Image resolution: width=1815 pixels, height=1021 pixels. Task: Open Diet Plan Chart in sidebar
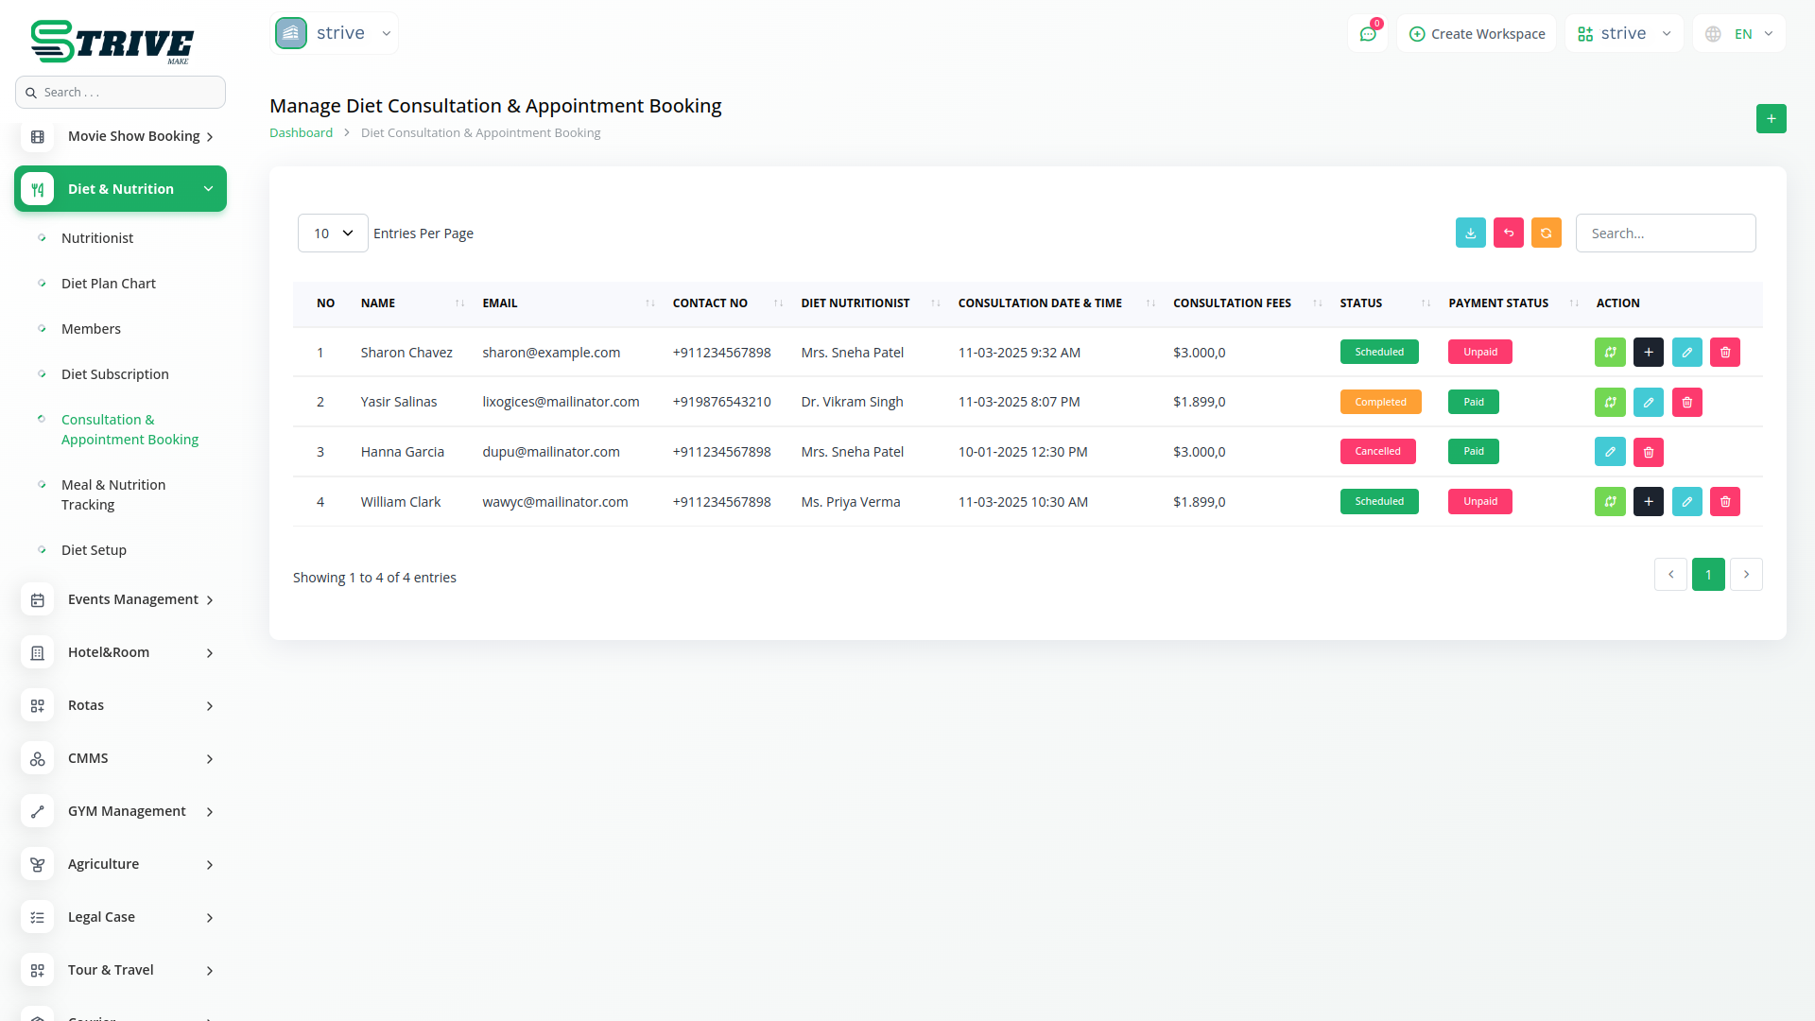pos(109,284)
